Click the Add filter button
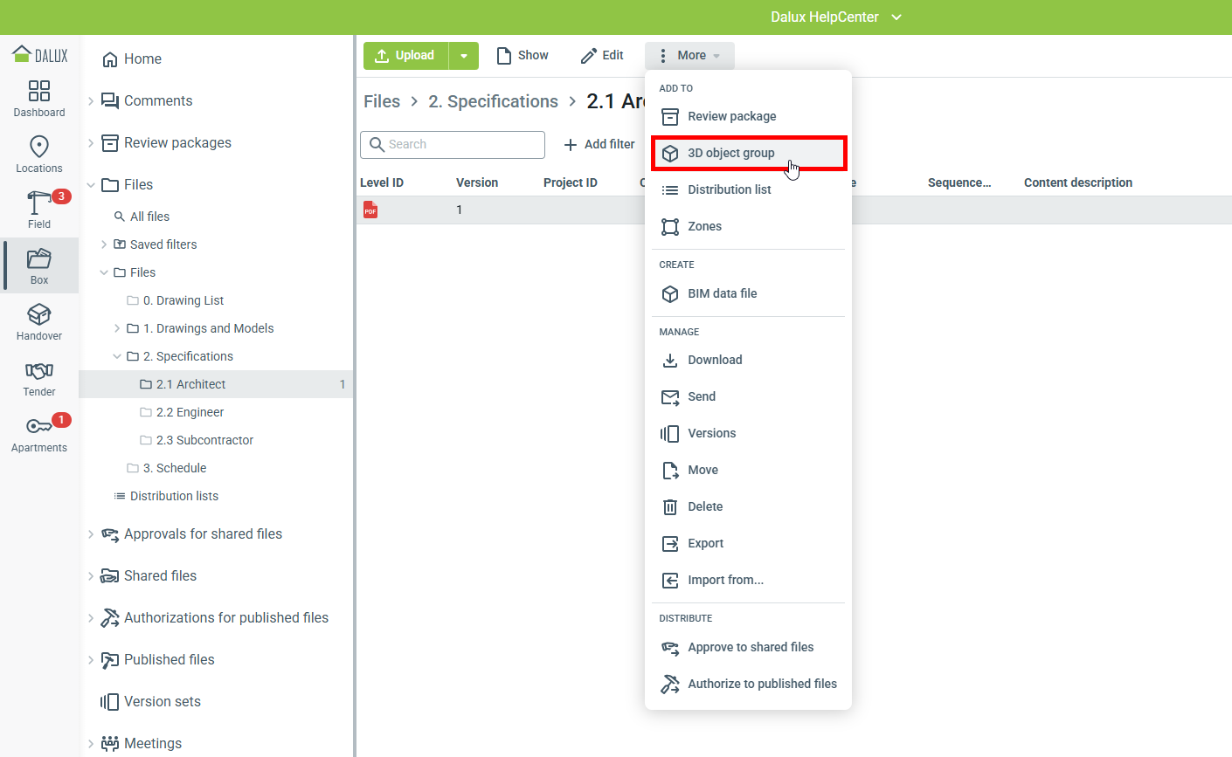Image resolution: width=1232 pixels, height=757 pixels. tap(599, 144)
